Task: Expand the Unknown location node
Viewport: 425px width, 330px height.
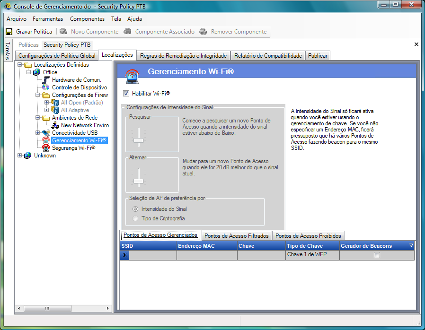Action: click(x=19, y=156)
